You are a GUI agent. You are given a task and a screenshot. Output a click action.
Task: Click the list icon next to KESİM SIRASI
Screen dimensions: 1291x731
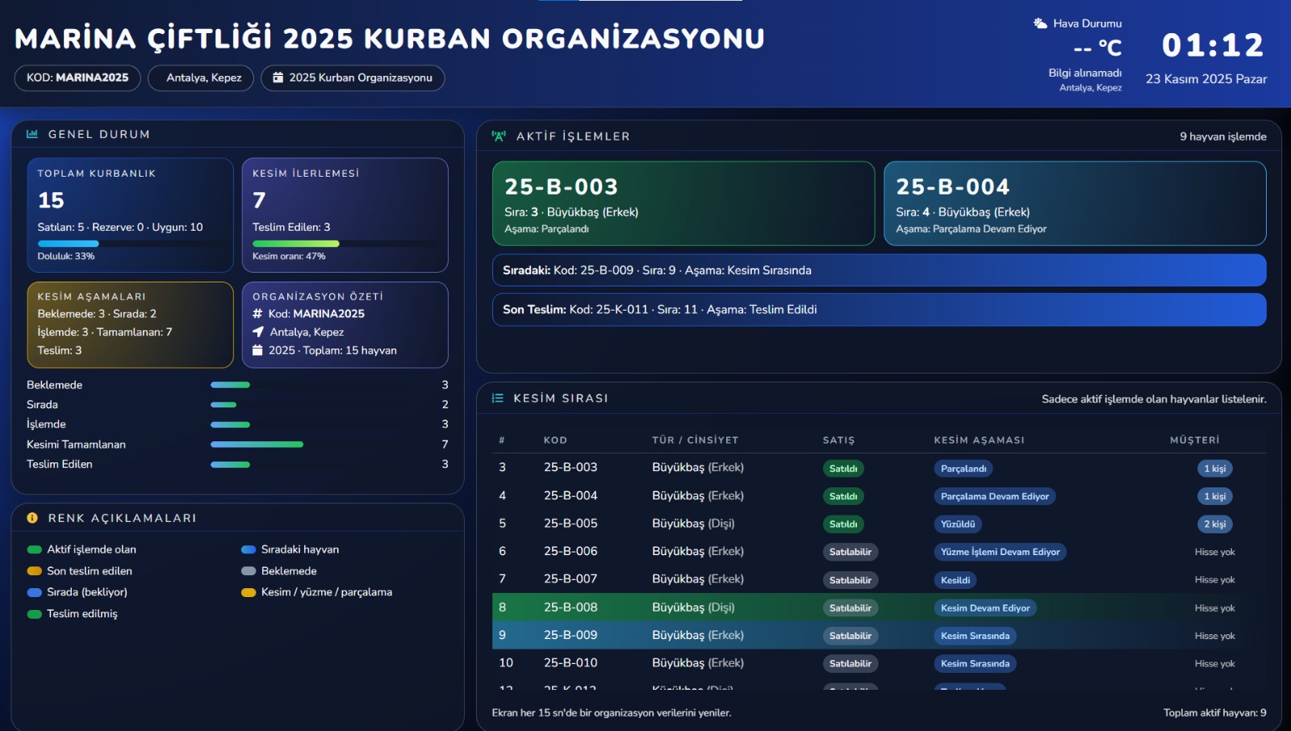[x=496, y=397]
